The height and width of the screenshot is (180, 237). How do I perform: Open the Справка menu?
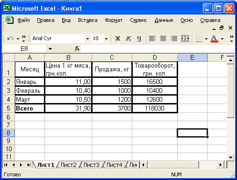coord(210,20)
